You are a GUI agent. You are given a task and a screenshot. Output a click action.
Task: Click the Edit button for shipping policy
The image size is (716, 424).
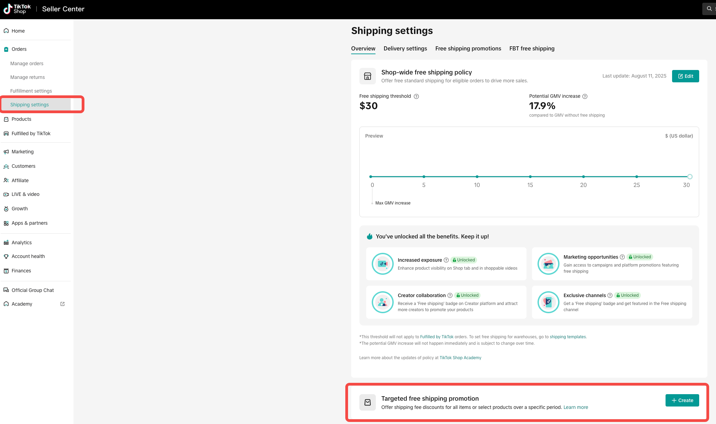click(x=685, y=76)
